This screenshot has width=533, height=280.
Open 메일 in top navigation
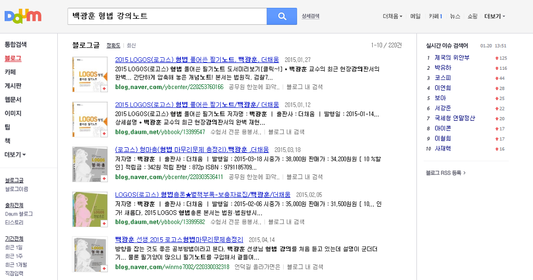pyautogui.click(x=415, y=16)
